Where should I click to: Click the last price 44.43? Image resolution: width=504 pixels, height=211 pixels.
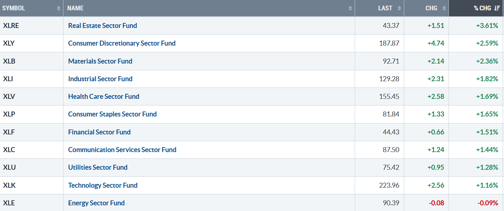(x=391, y=132)
